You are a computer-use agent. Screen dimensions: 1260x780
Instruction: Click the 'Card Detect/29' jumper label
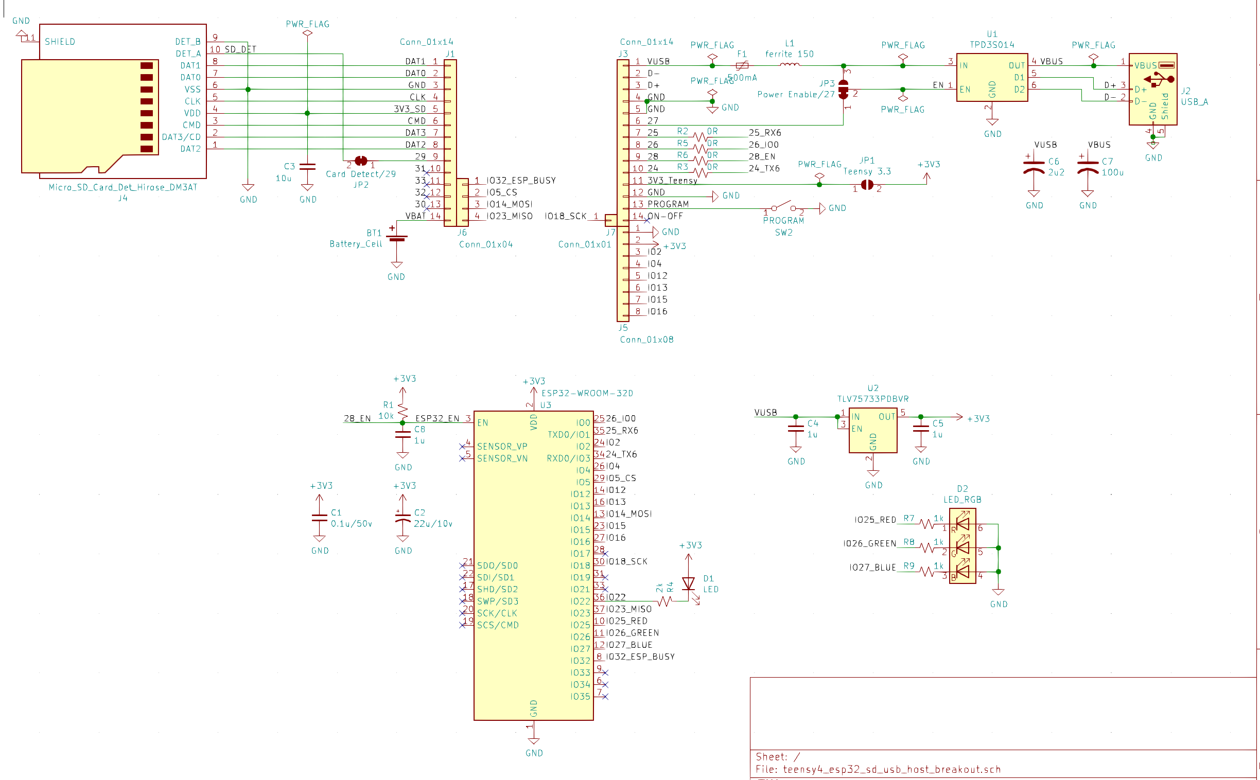pyautogui.click(x=361, y=174)
